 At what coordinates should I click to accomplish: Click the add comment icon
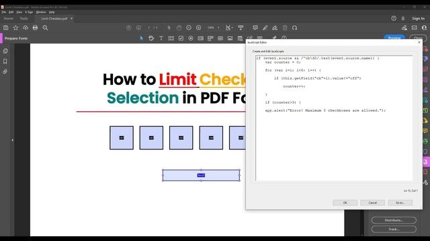[x=255, y=28]
